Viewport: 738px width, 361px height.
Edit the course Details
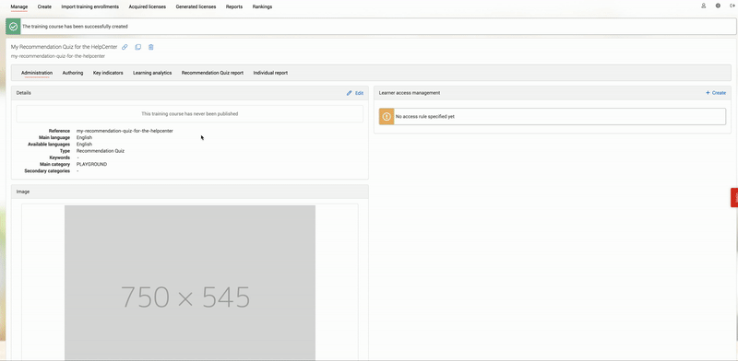click(355, 93)
